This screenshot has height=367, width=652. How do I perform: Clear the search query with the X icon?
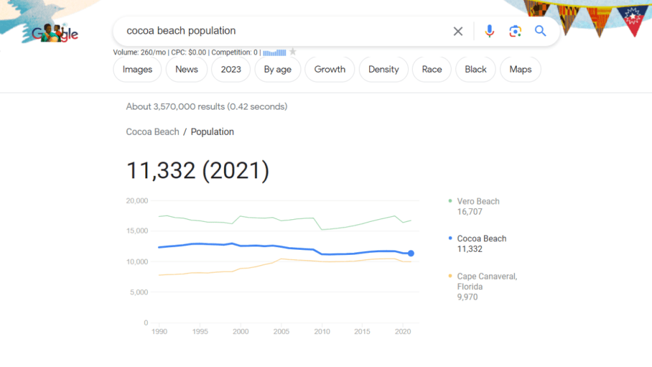458,31
